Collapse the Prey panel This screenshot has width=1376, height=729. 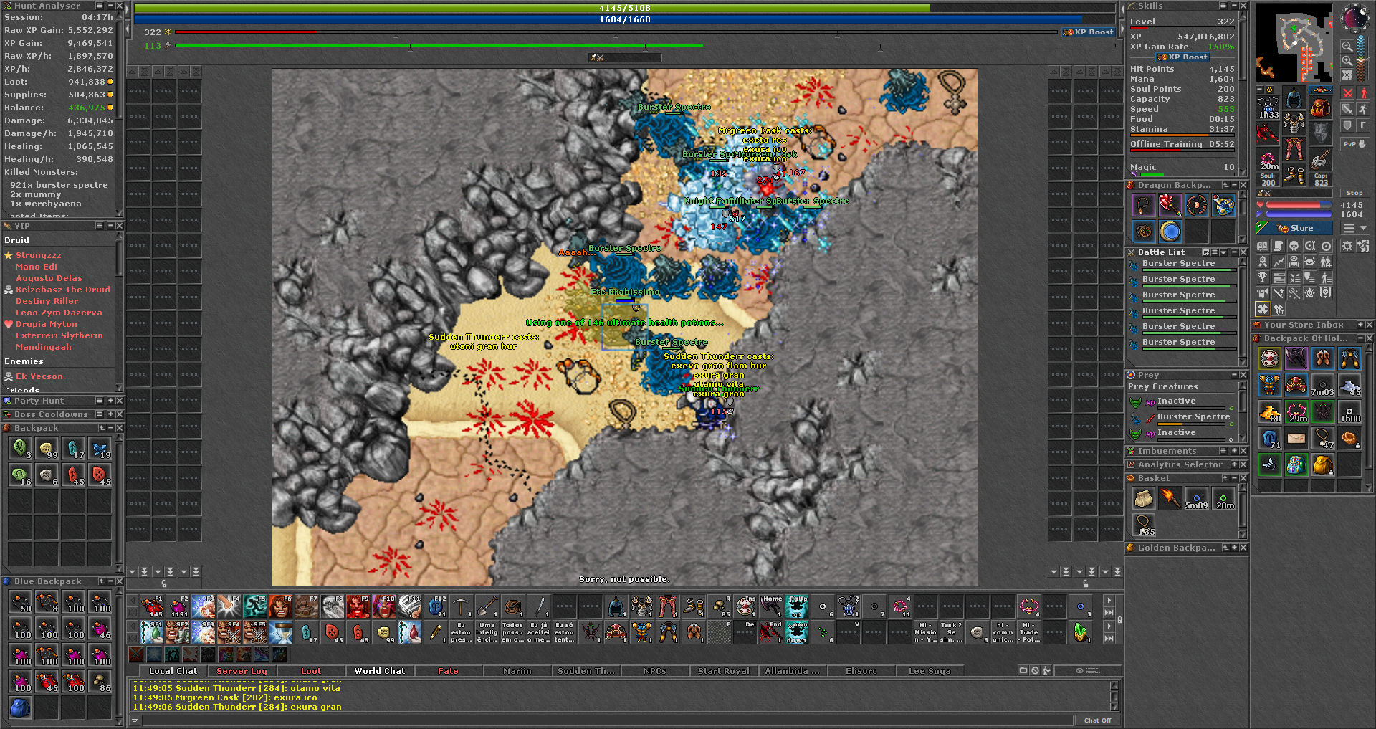point(1235,375)
